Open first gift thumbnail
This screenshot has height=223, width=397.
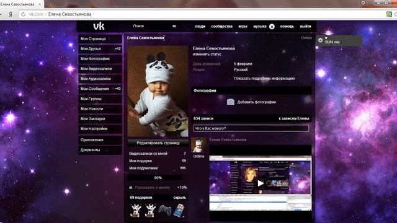(x=135, y=211)
